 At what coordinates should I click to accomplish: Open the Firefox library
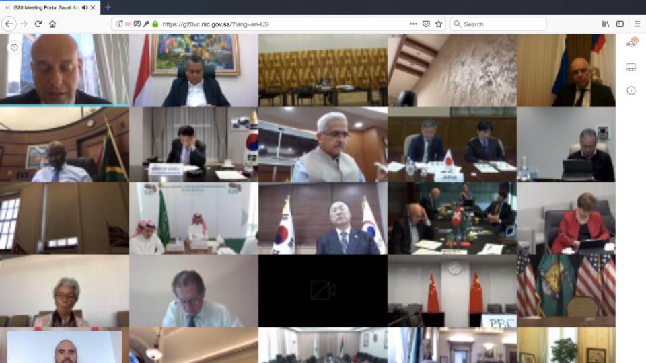click(x=606, y=24)
